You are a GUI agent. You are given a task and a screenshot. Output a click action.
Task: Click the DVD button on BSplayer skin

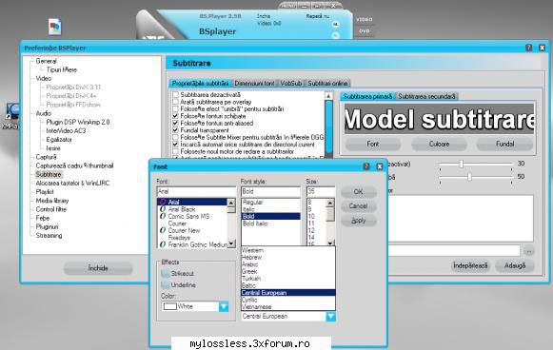coord(364,31)
